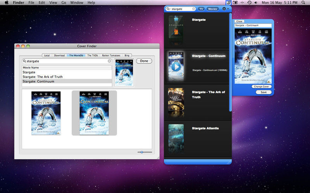Open the Finder menu
The height and width of the screenshot is (193, 310).
pyautogui.click(x=18, y=3)
